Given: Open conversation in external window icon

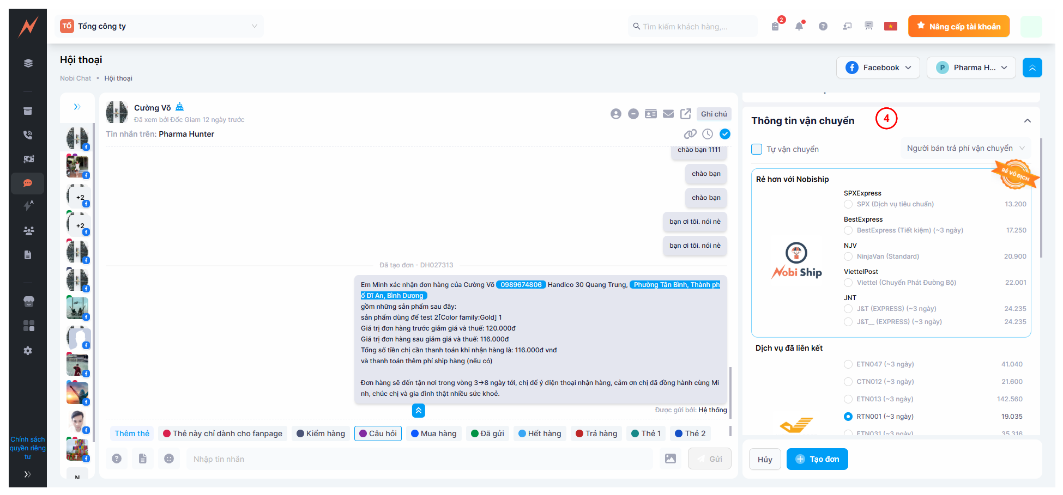Looking at the screenshot, I should 686,114.
